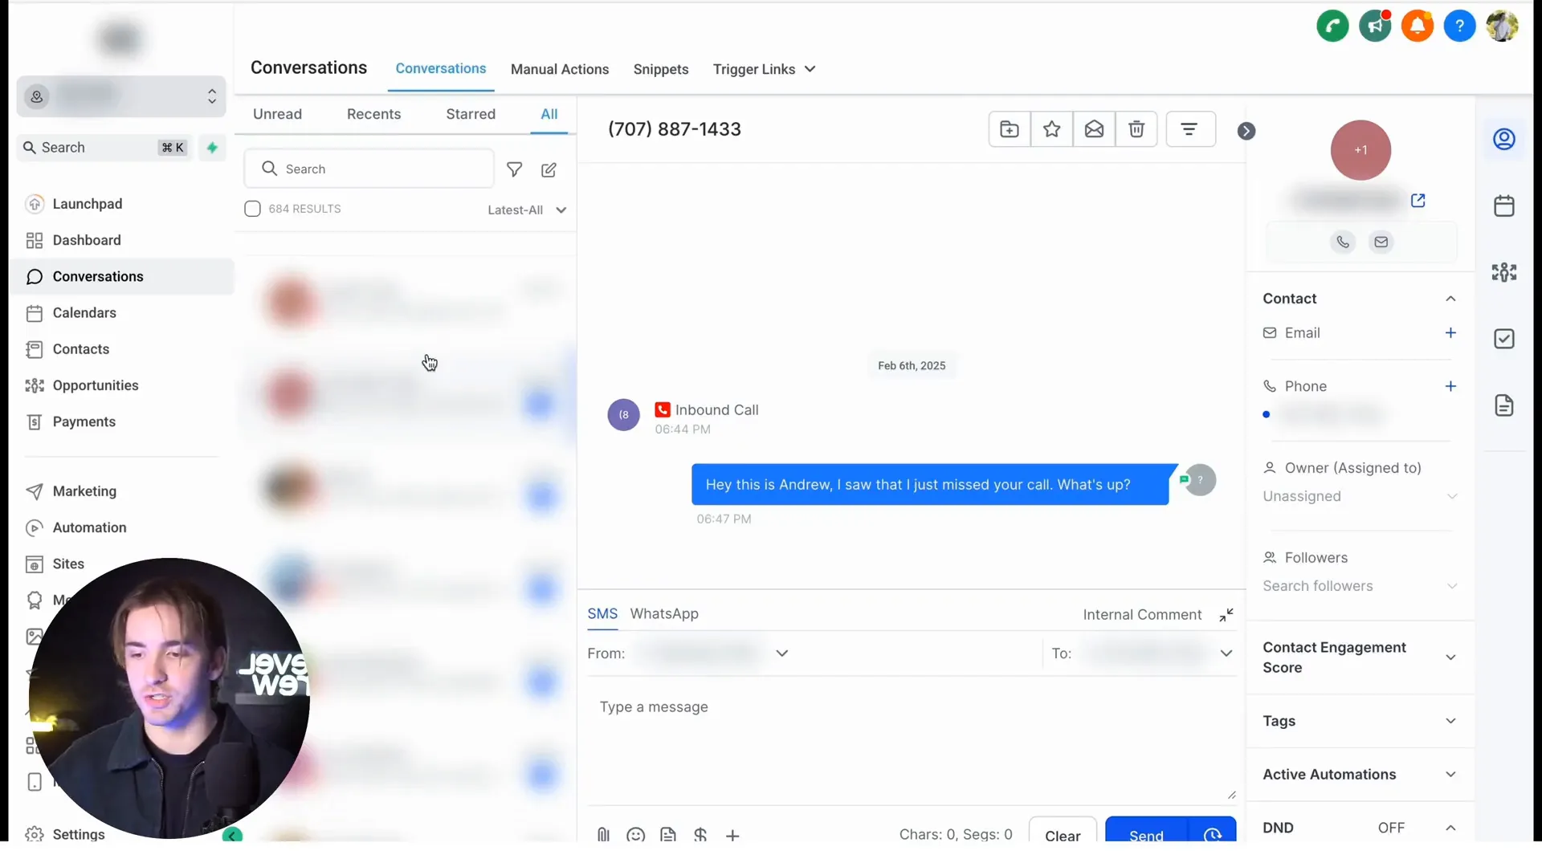Screen dimensions: 1542x867
Task: Open the conversation filter funnel icon
Action: pos(514,170)
